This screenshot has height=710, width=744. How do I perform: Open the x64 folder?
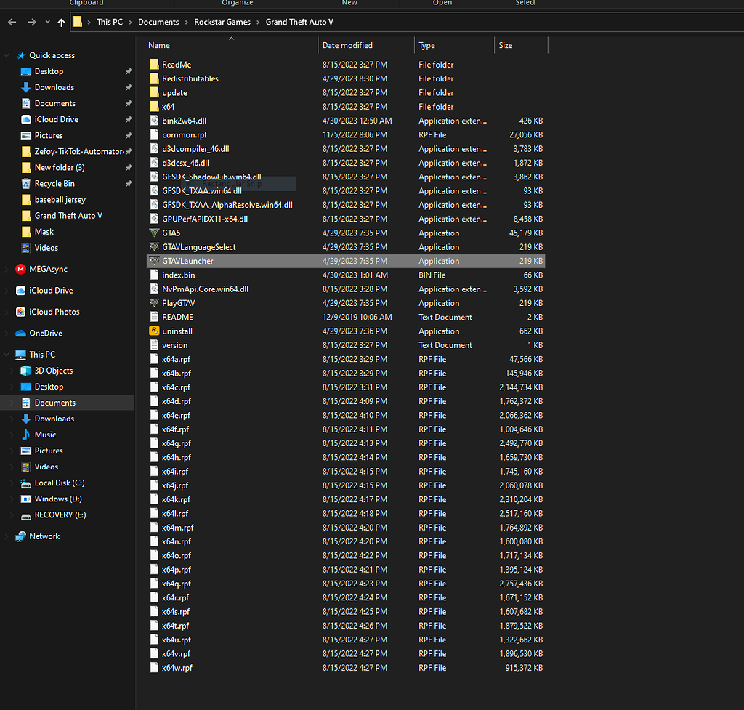click(169, 106)
